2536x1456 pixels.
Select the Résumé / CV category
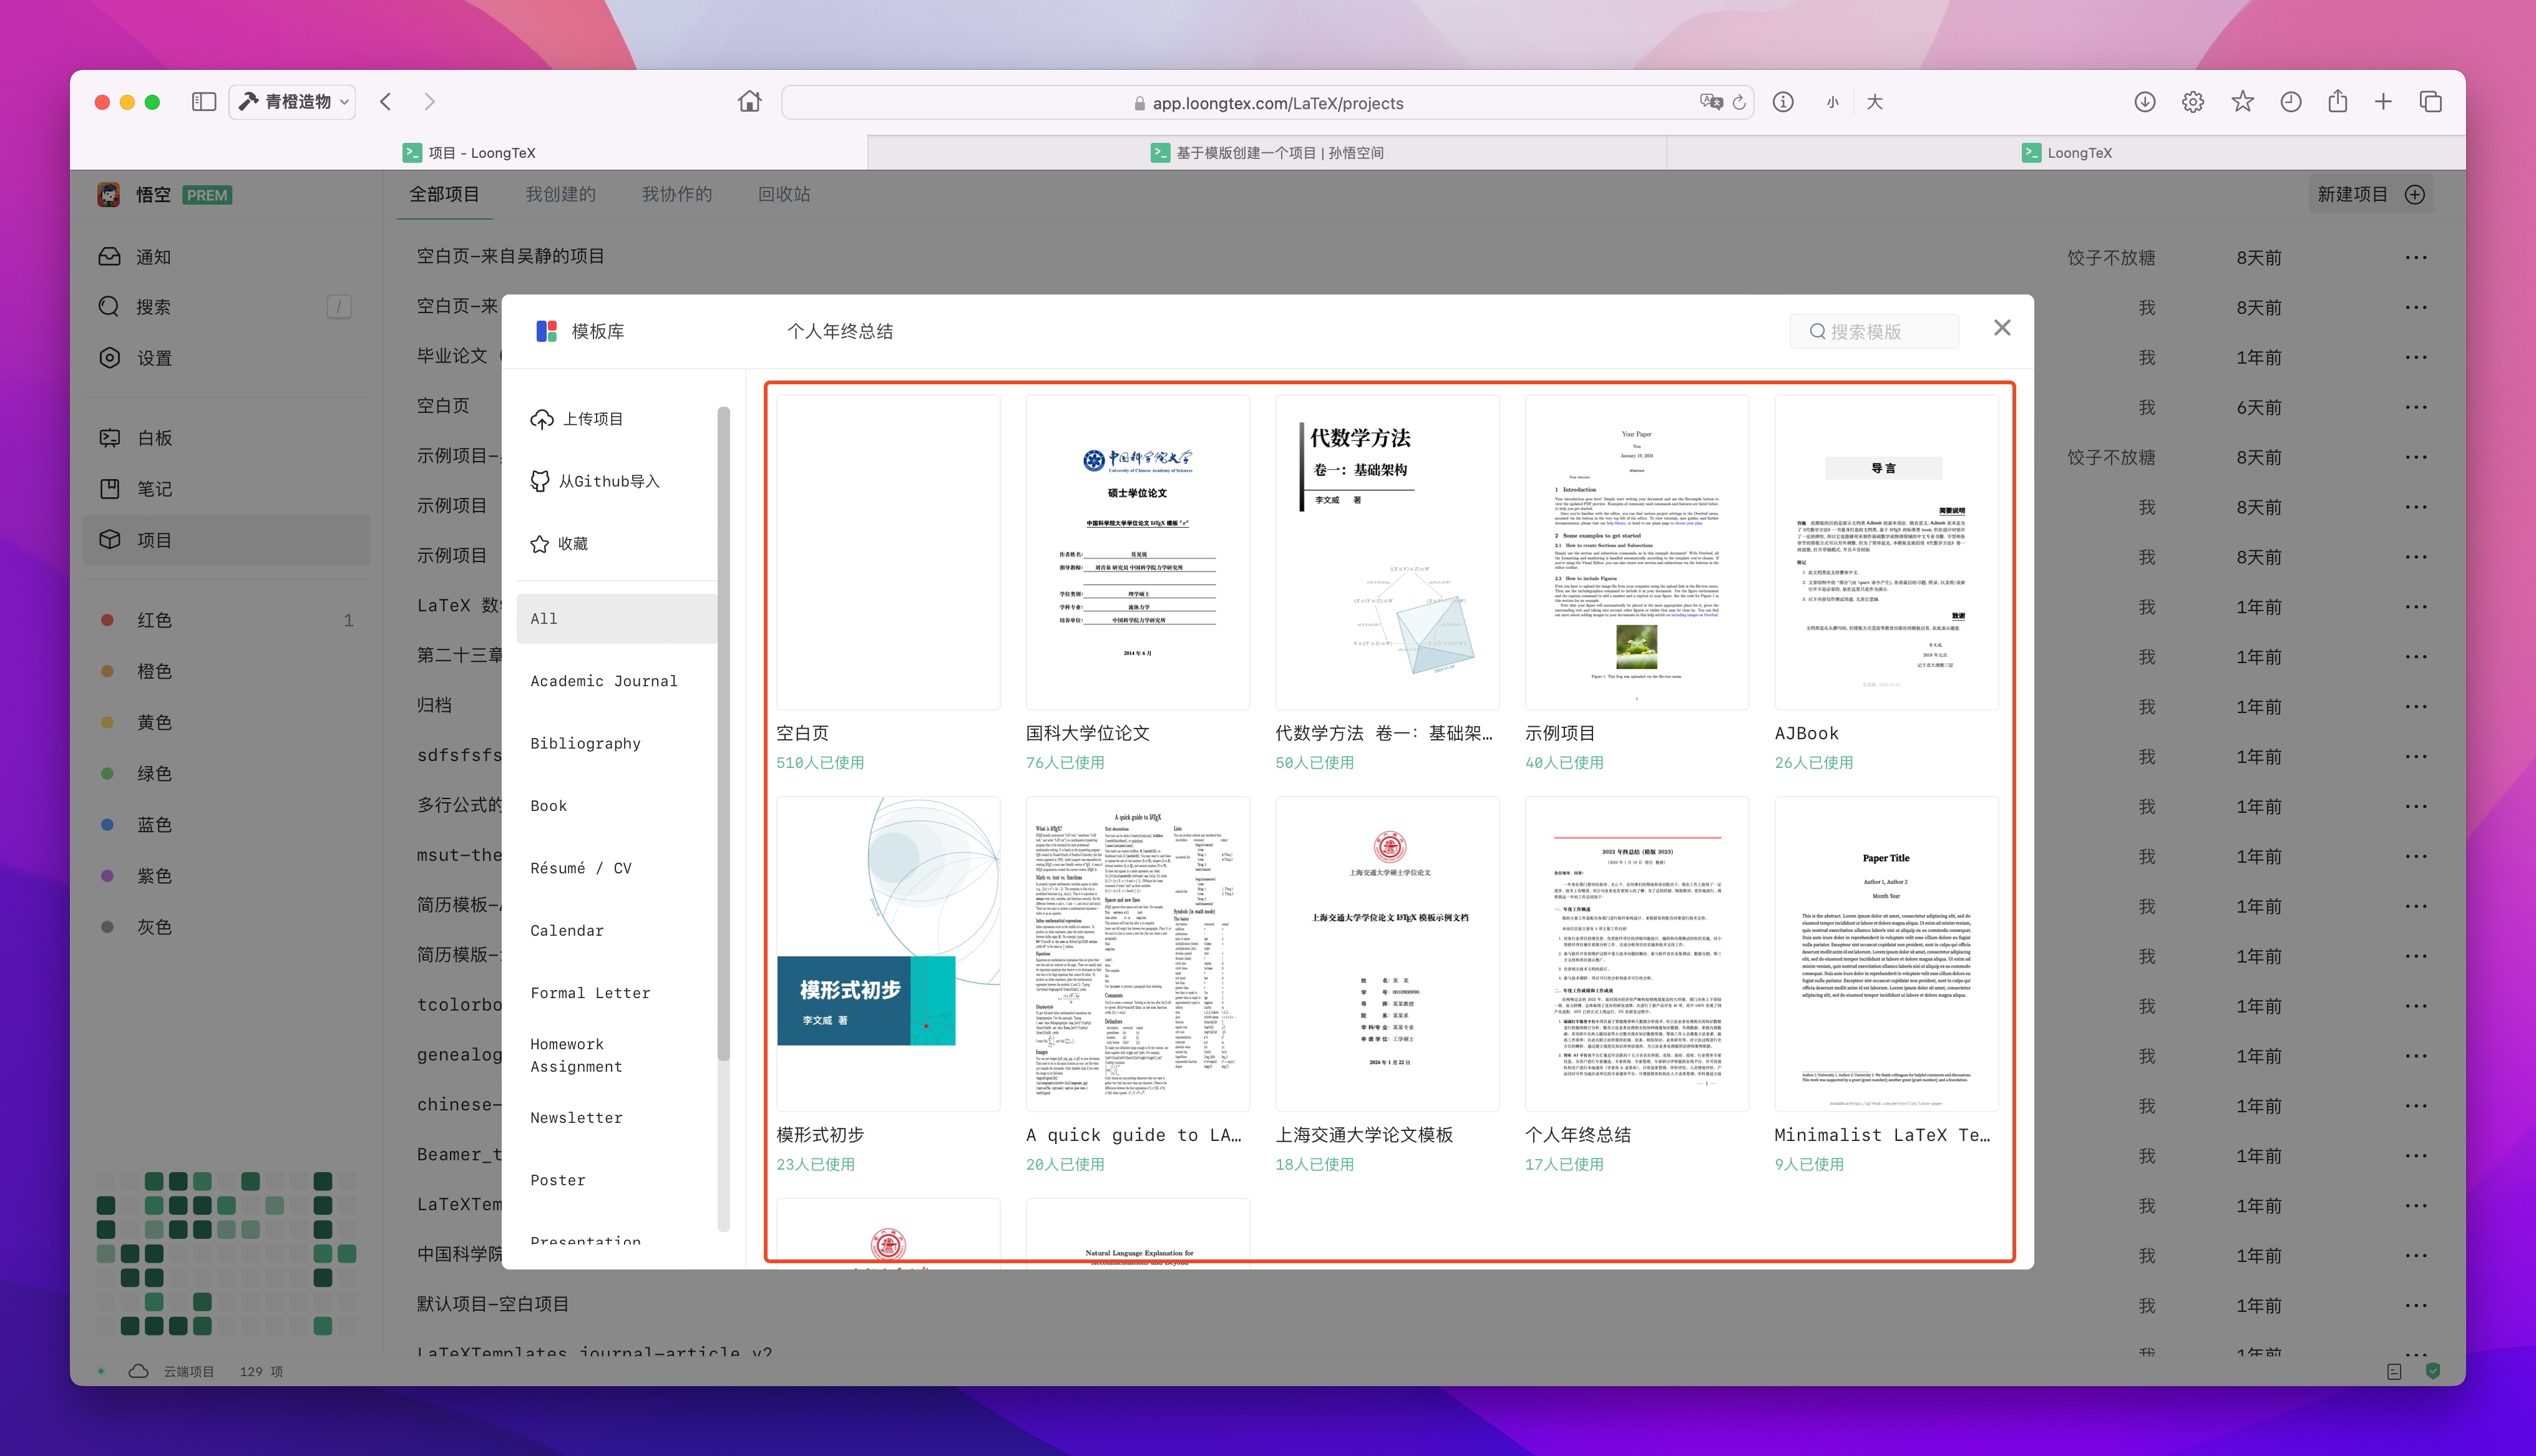581,868
